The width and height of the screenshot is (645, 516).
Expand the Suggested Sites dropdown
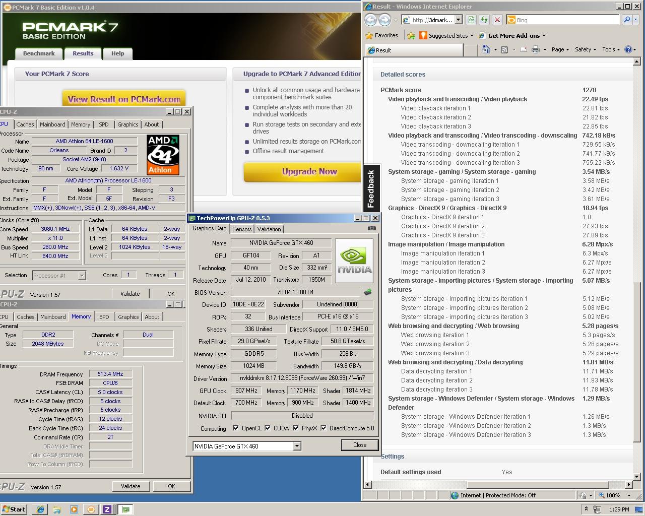tap(472, 36)
